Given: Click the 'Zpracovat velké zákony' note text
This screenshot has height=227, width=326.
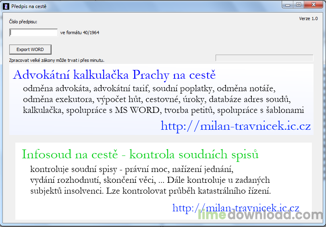Looking at the screenshot, I should click(x=57, y=60).
